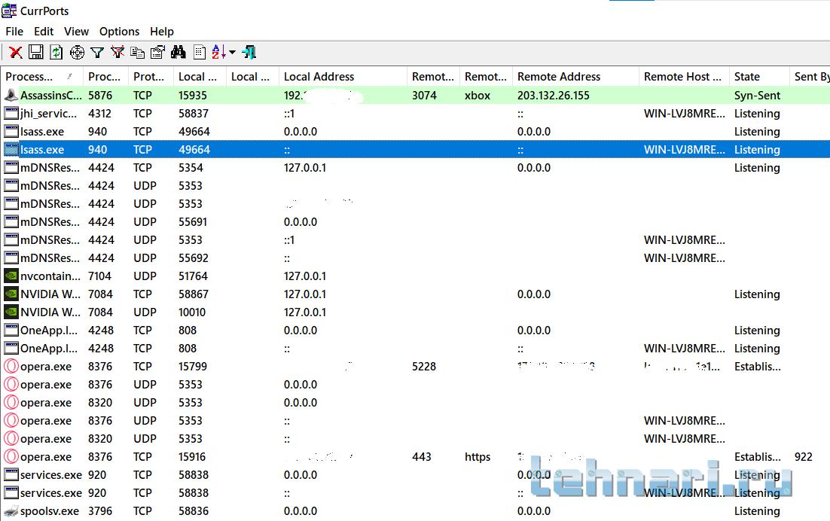830x521 pixels.
Task: Click the CurrPorts title bar app icon
Action: click(x=9, y=10)
